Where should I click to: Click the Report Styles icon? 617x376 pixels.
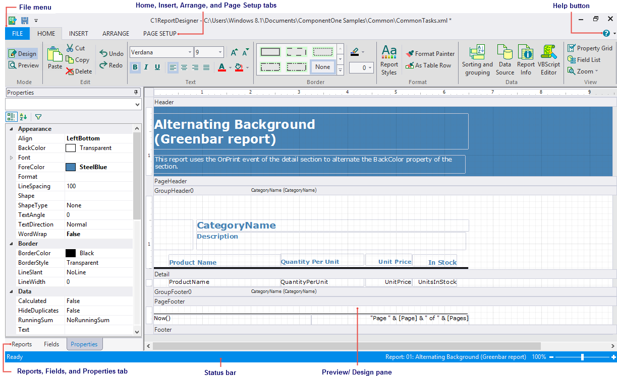[389, 59]
